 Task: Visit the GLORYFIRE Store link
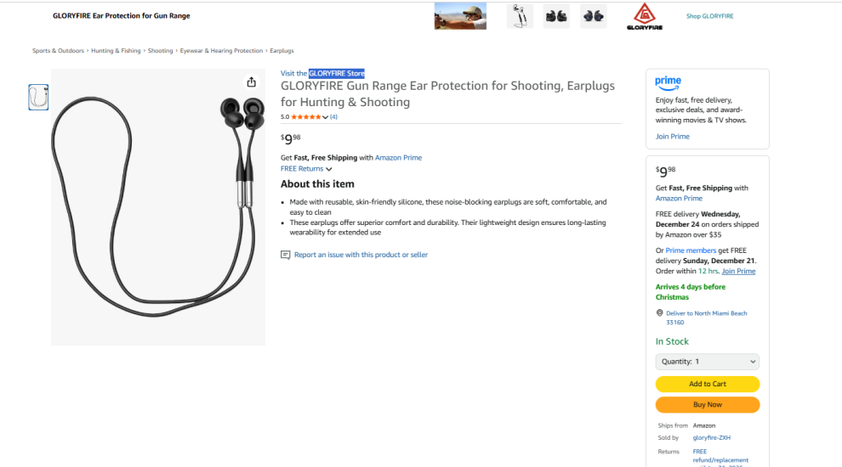point(322,74)
